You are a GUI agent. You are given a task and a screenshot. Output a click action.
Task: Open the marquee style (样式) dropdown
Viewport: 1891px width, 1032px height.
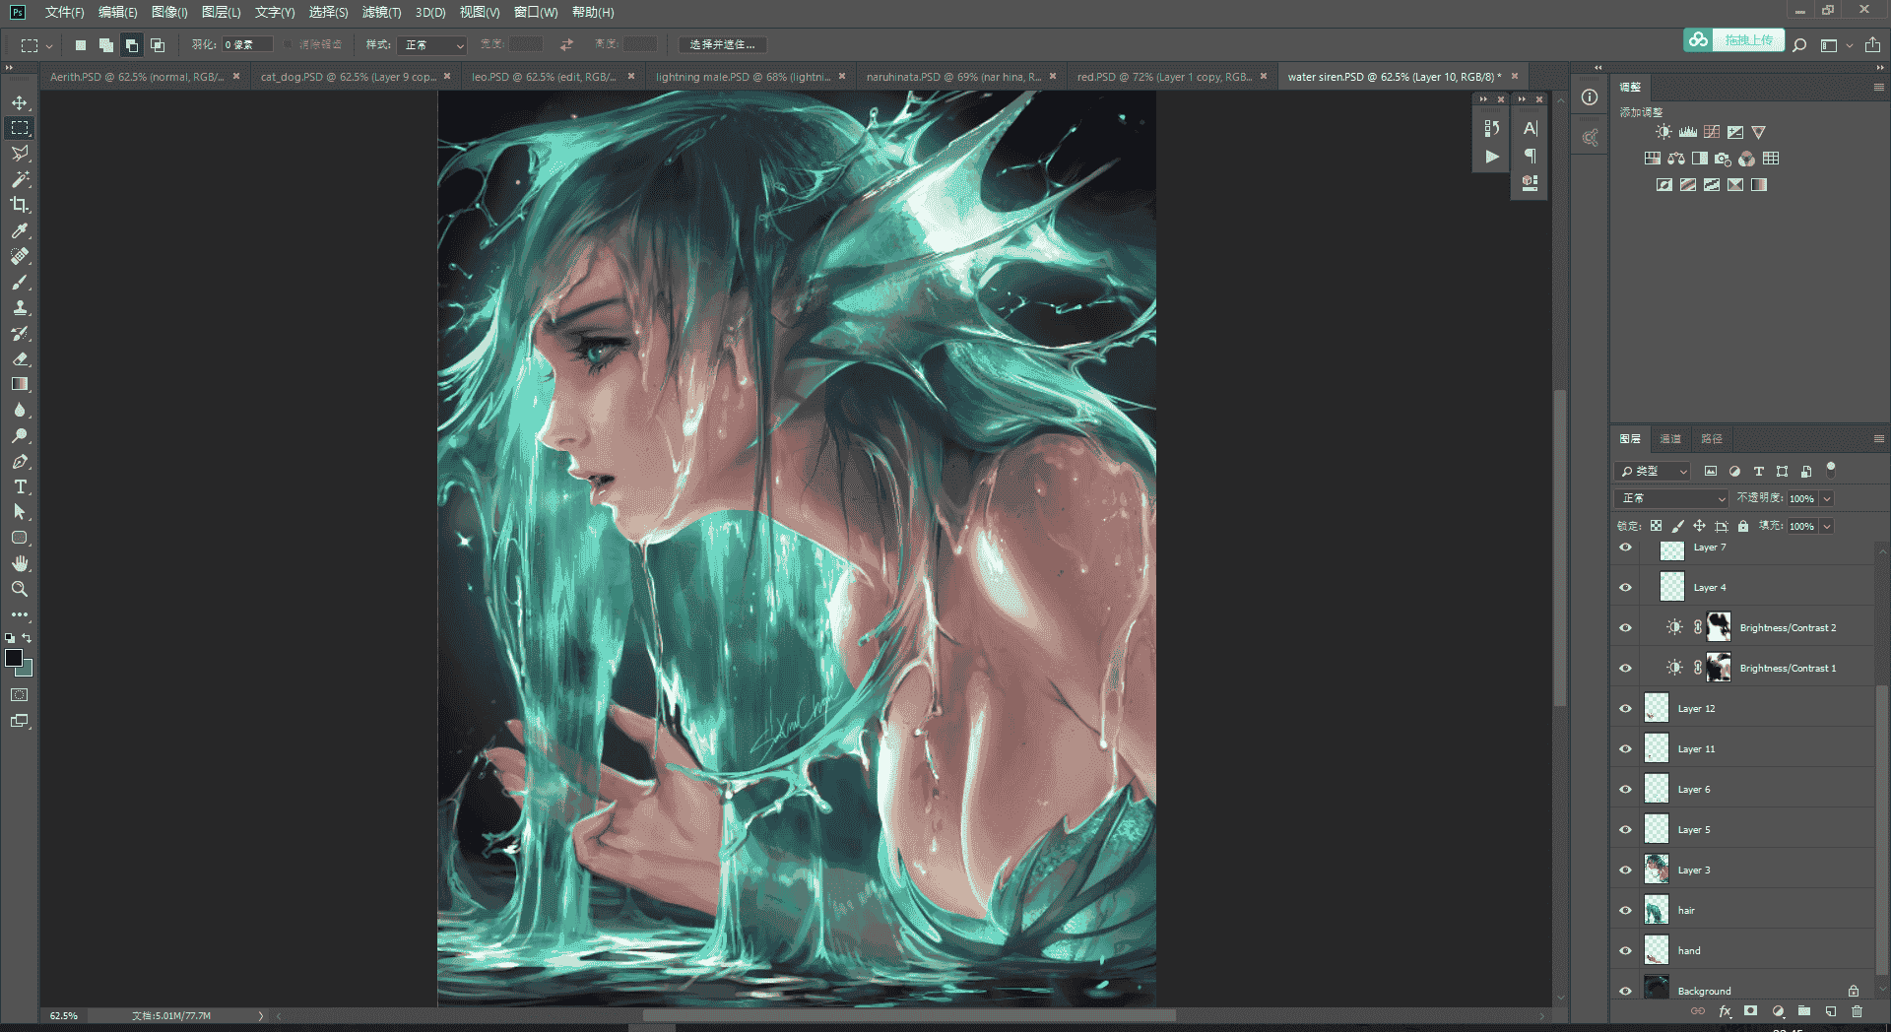[432, 44]
